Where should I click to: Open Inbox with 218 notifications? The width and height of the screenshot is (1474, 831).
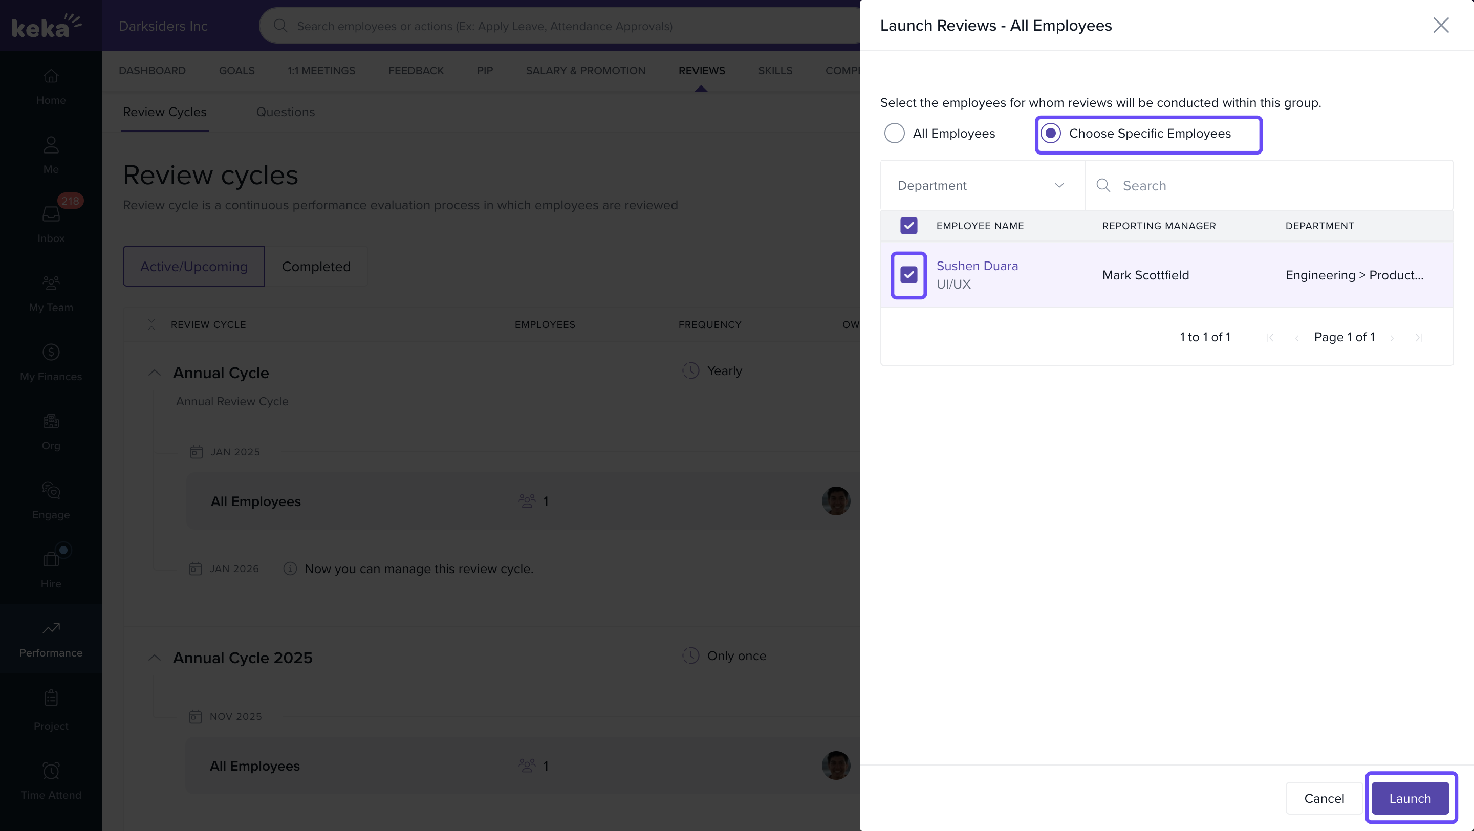pyautogui.click(x=51, y=223)
